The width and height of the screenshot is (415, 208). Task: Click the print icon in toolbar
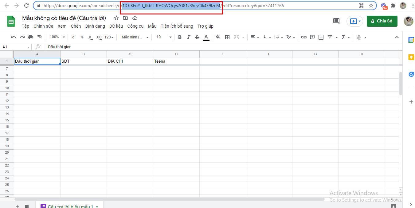[x=31, y=37]
